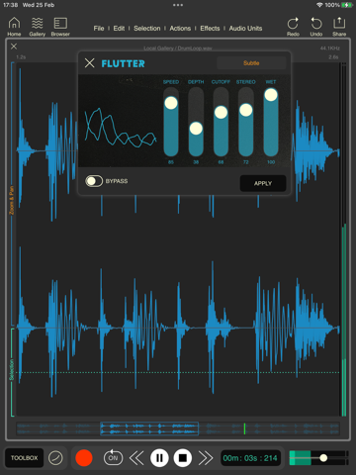Tap the three-dot multitasking indicator
The image size is (356, 475).
click(x=178, y=5)
